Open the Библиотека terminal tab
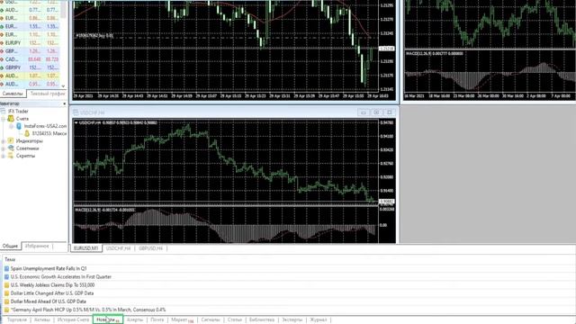 (262, 319)
